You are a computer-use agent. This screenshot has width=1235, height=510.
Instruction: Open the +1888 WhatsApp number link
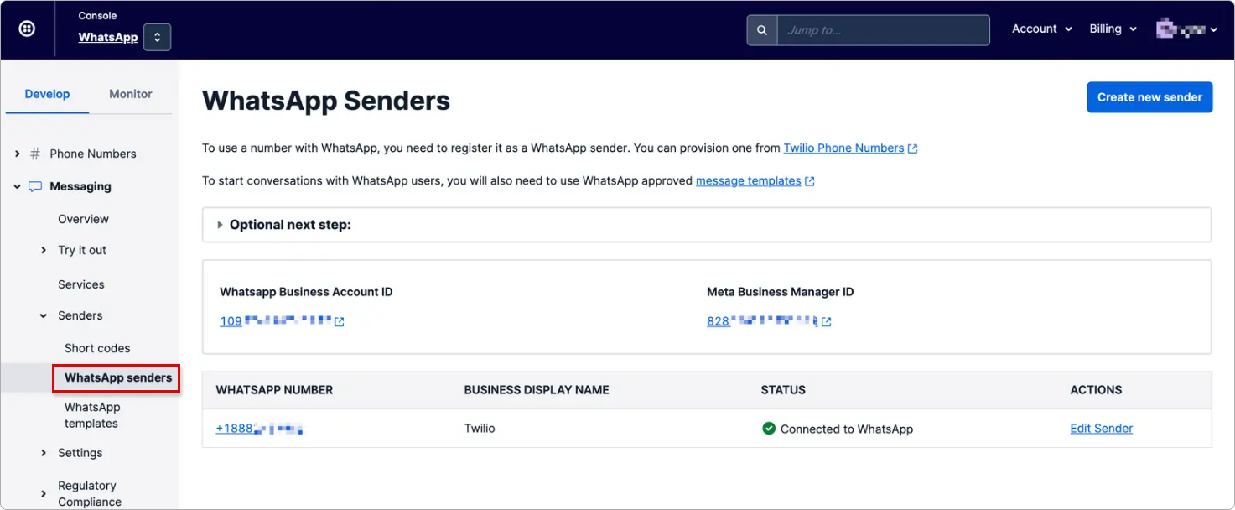tap(259, 429)
